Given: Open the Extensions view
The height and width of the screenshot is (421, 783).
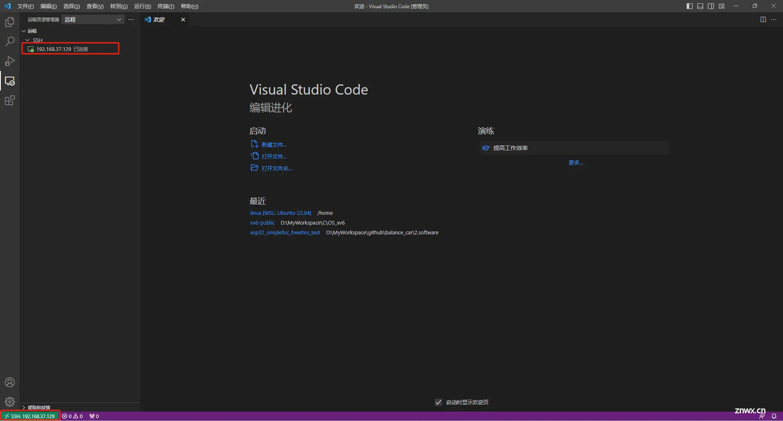Looking at the screenshot, I should [x=10, y=100].
